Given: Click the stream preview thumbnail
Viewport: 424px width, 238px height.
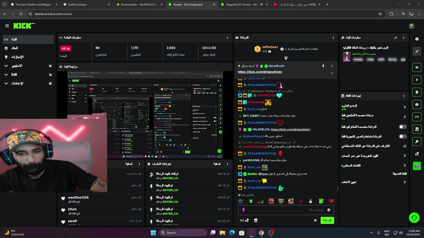Looking at the screenshot, I should [x=145, y=115].
